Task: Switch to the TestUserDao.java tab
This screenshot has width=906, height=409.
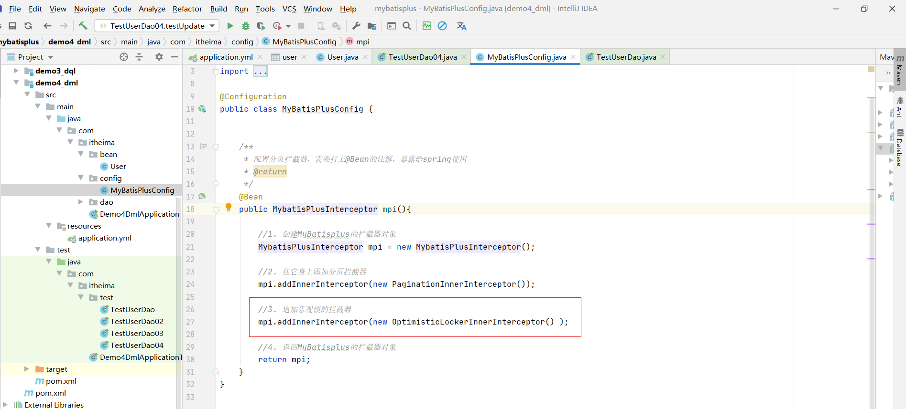Action: point(626,57)
